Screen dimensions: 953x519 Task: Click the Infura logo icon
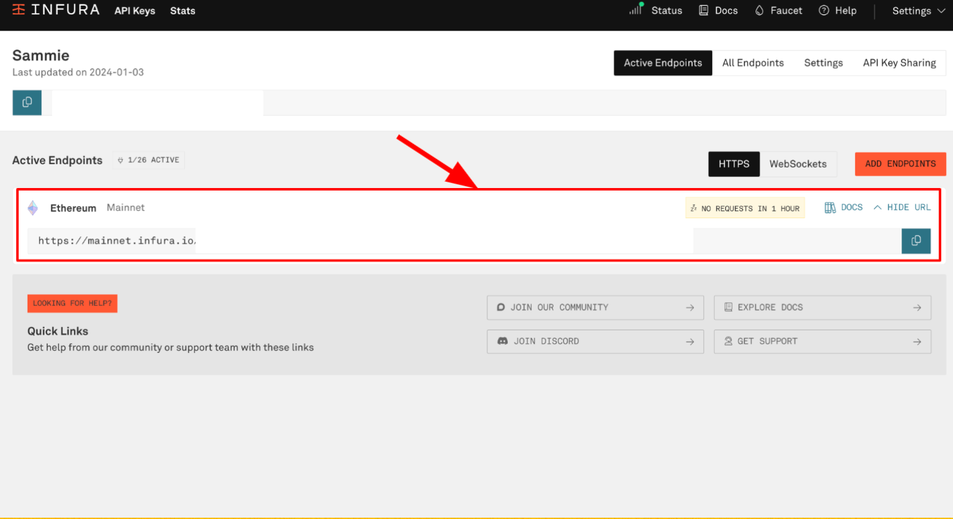19,10
